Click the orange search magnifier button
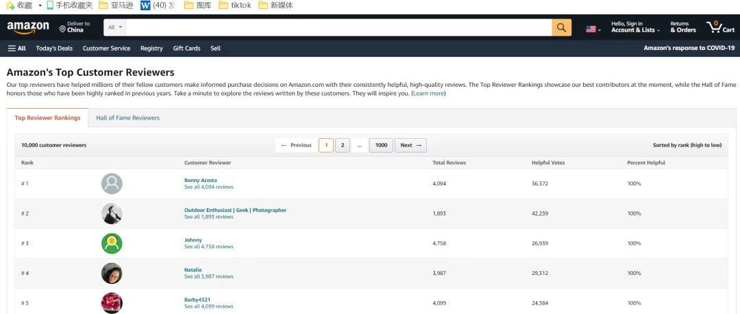The width and height of the screenshot is (740, 314). point(561,27)
